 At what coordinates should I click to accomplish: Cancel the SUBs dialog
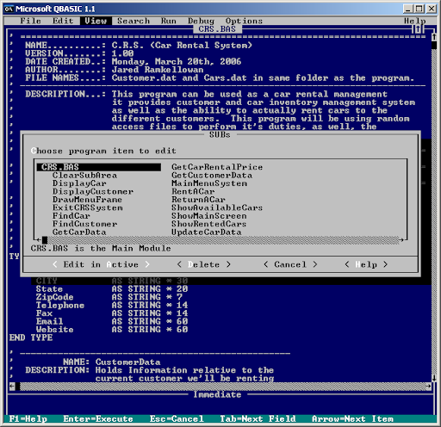coord(290,264)
